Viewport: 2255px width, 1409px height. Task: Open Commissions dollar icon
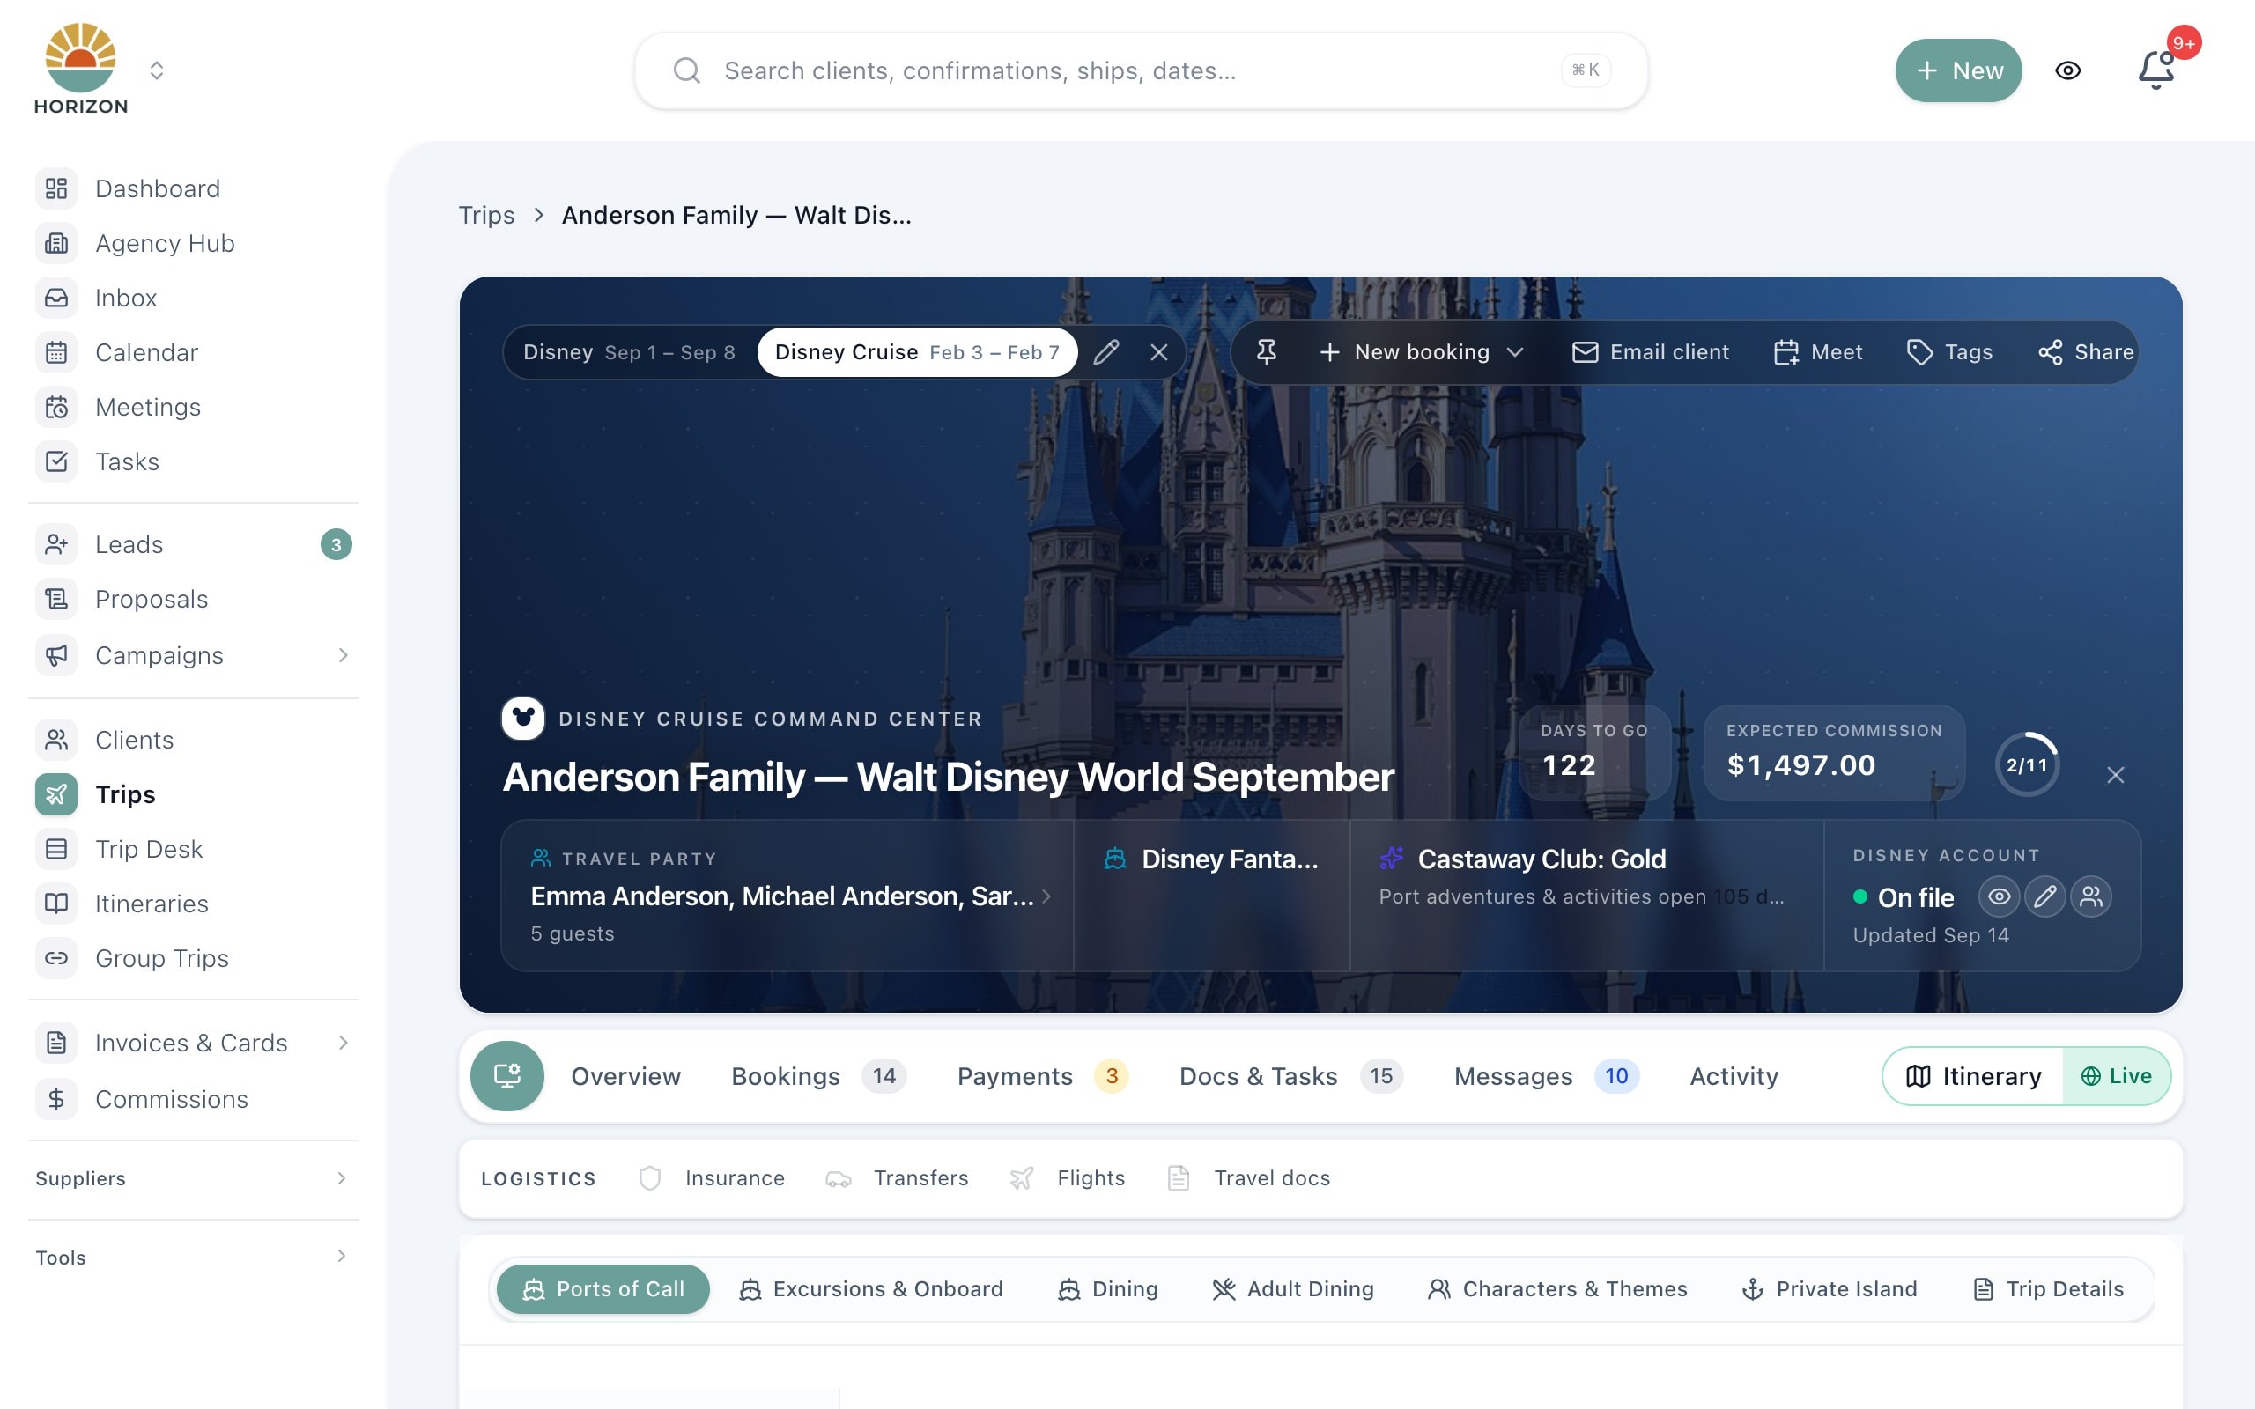point(57,1100)
